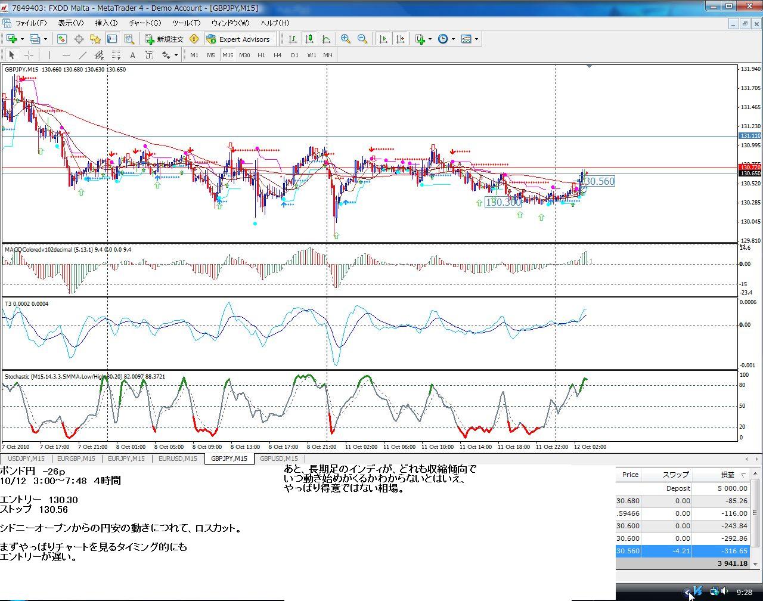The image size is (763, 601).
Task: Switch timeframe to M1
Action: point(194,55)
